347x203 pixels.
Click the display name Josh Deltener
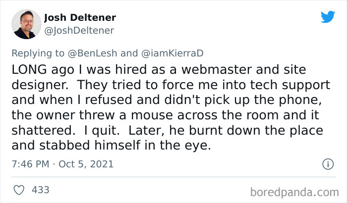[x=80, y=18]
